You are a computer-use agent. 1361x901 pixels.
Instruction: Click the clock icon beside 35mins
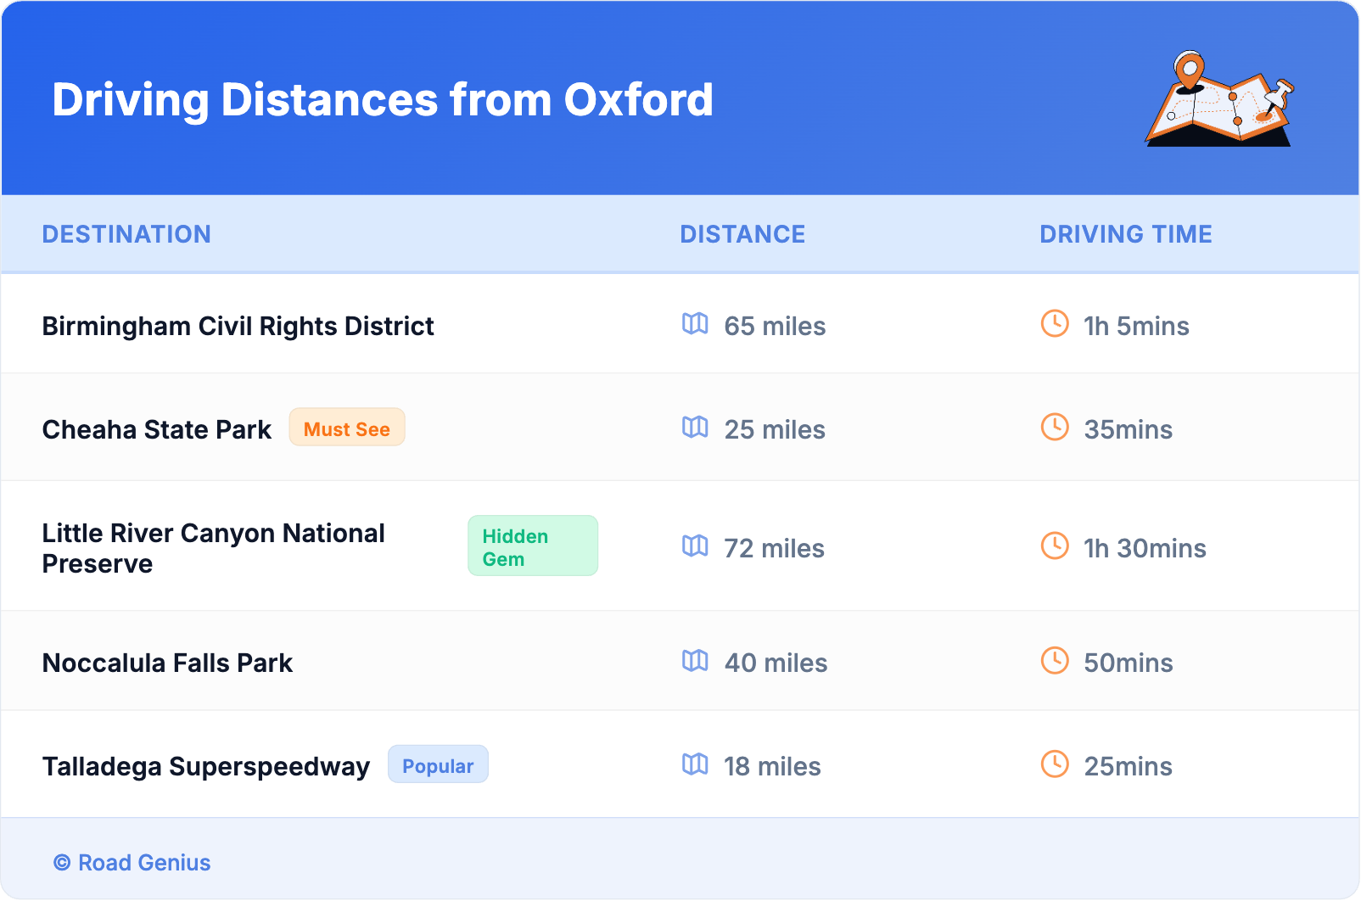(1055, 428)
